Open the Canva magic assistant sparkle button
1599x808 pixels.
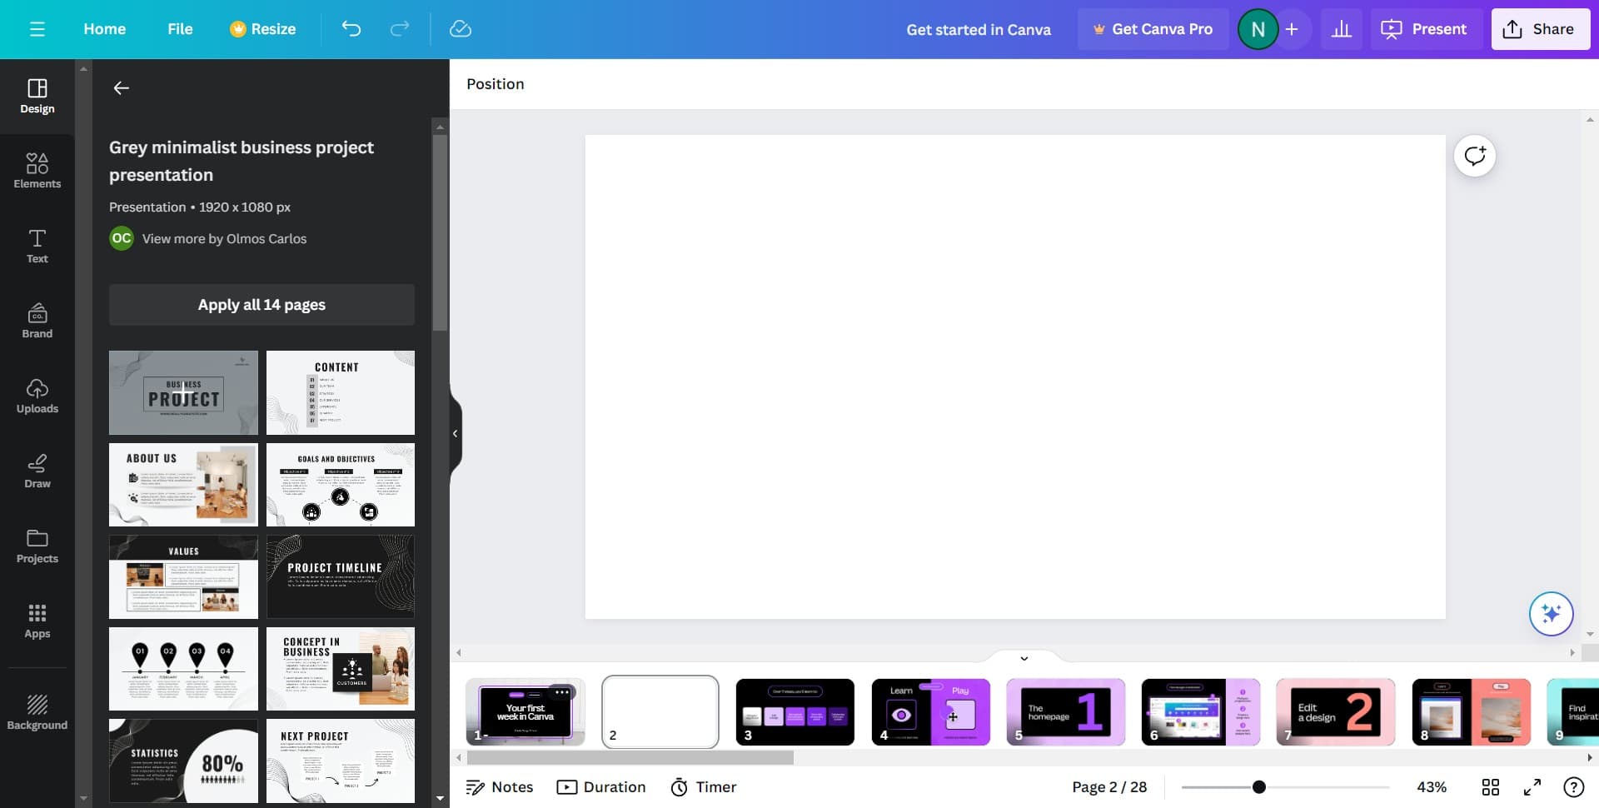[x=1550, y=614]
